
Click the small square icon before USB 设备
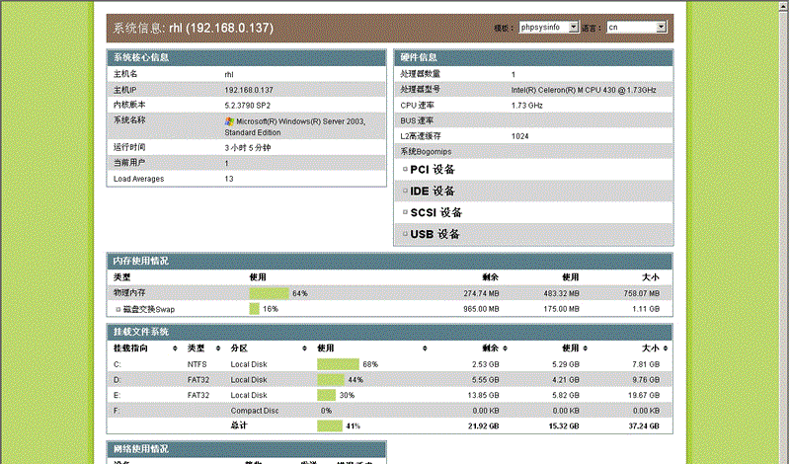[405, 234]
